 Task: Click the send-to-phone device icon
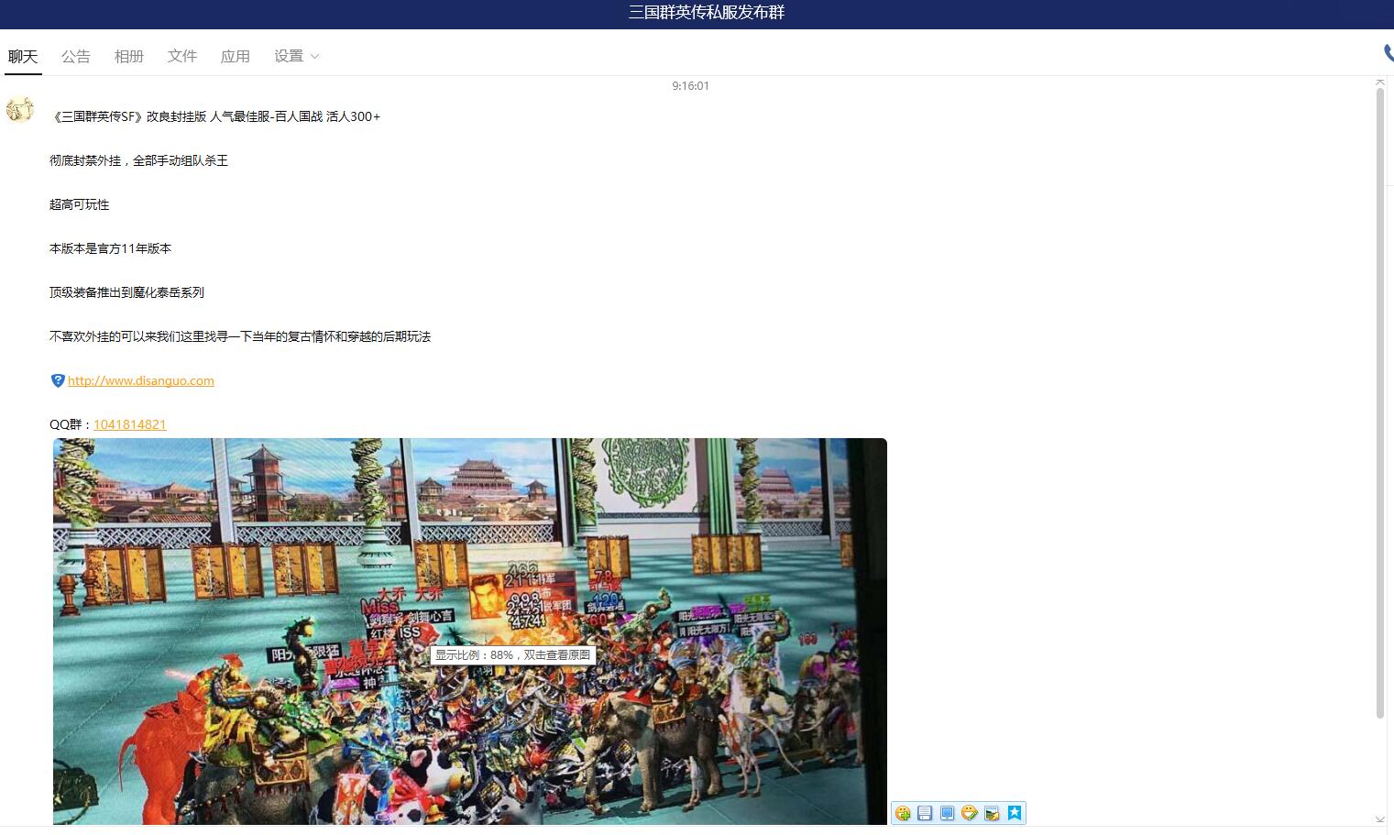tap(948, 813)
